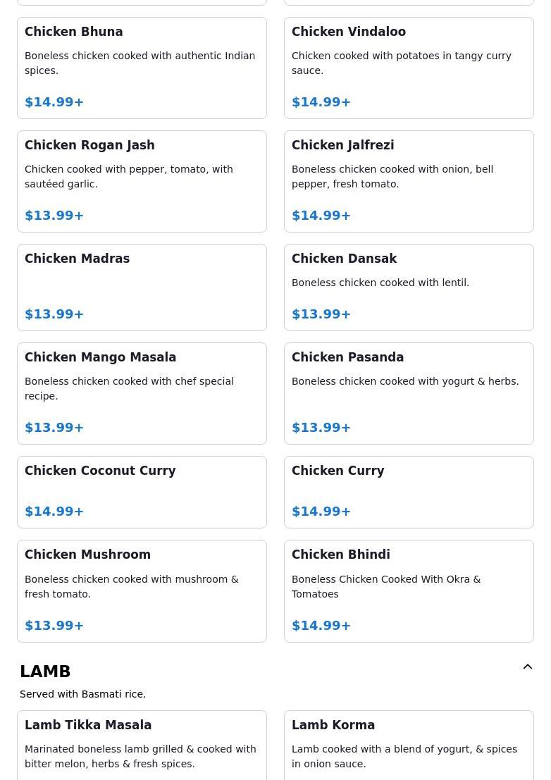Click Chicken Curry's $14.99+ price
The height and width of the screenshot is (780, 551).
pyautogui.click(x=321, y=512)
